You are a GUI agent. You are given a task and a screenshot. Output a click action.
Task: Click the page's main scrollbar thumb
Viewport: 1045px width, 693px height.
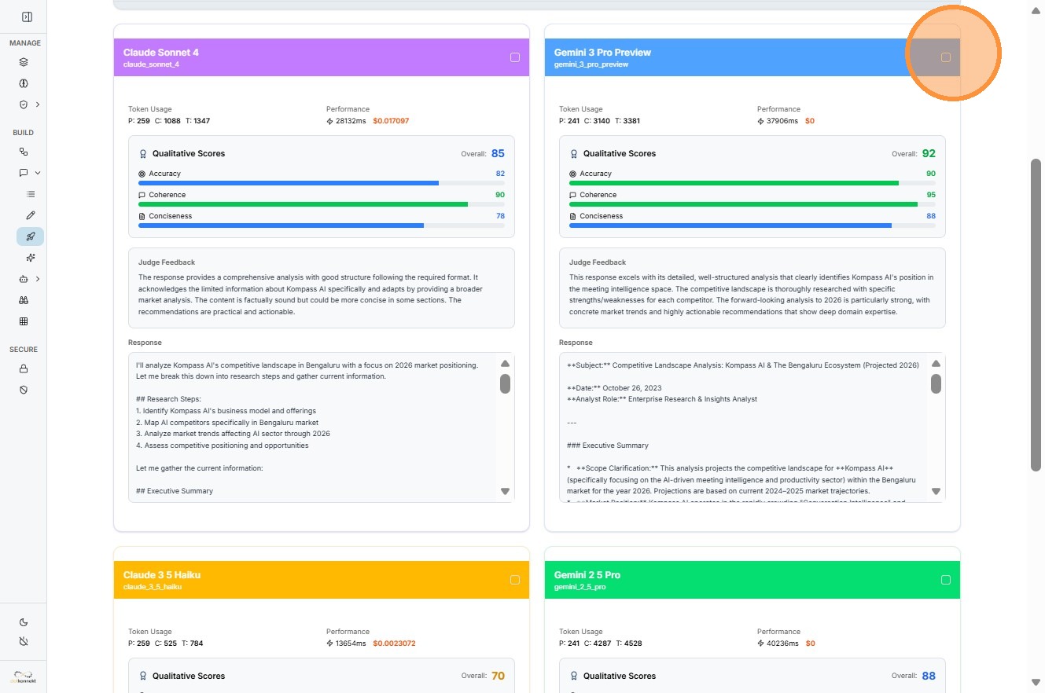tap(1036, 314)
